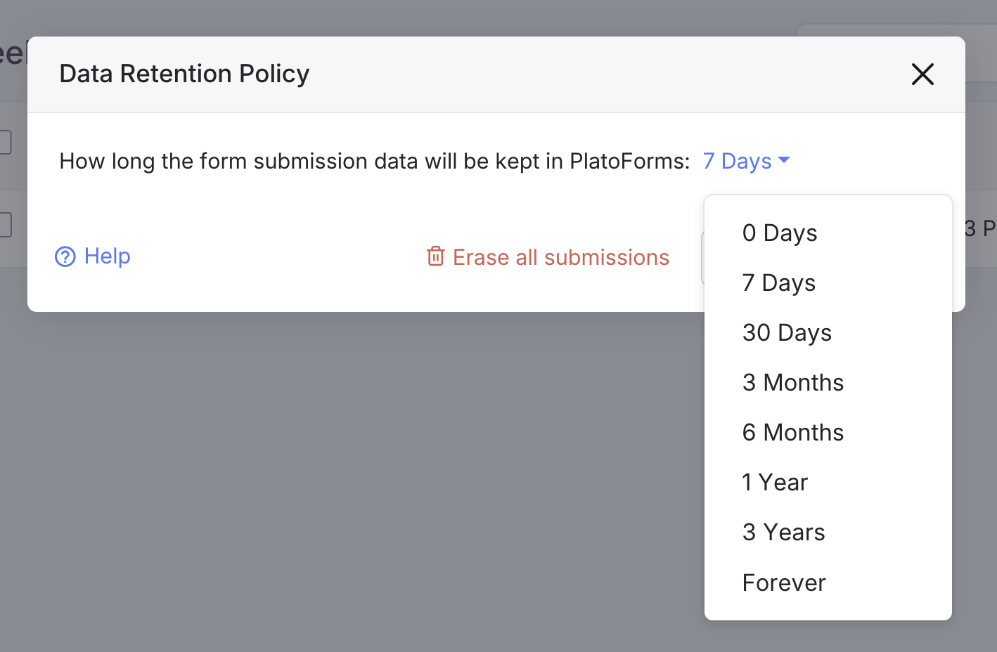Choose 3 Years from the retention options
Image resolution: width=997 pixels, height=652 pixels.
click(x=783, y=532)
